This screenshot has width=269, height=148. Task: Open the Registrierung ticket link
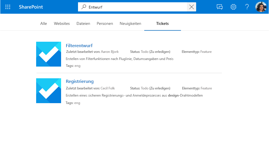80,81
